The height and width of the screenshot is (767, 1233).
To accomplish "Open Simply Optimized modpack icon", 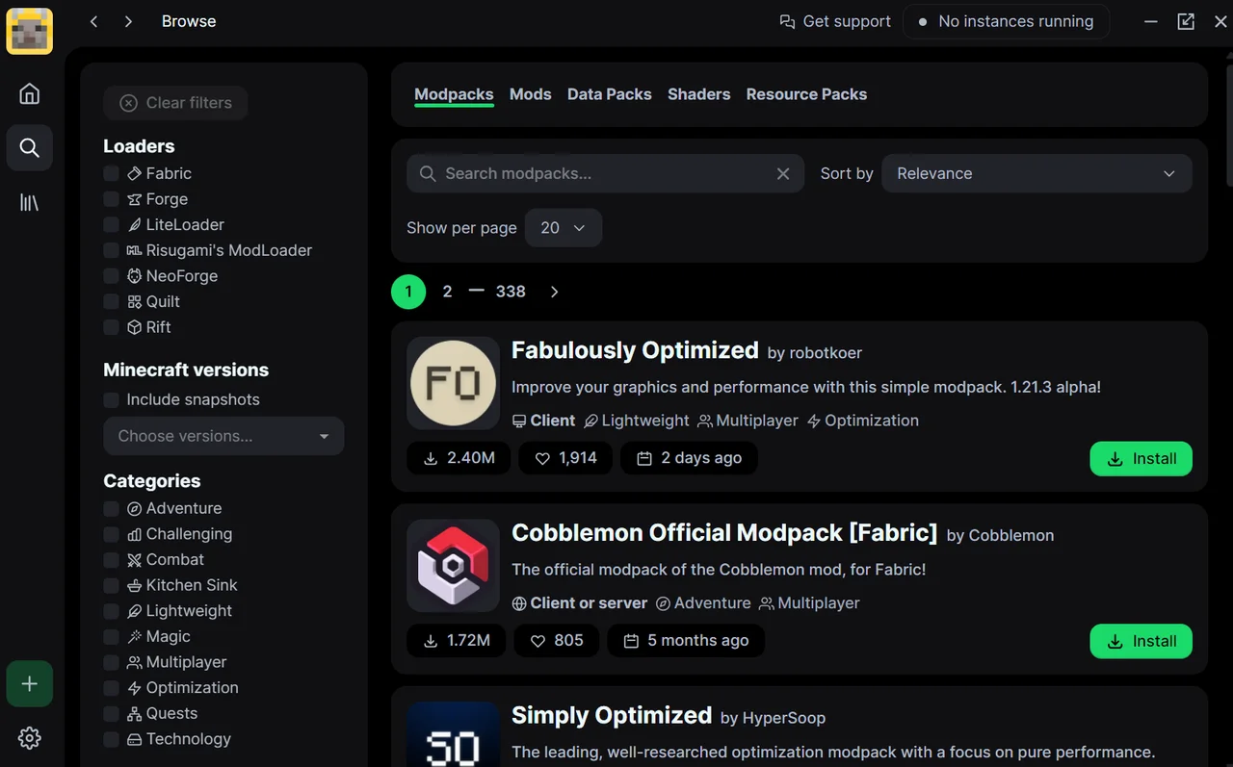I will coord(454,733).
